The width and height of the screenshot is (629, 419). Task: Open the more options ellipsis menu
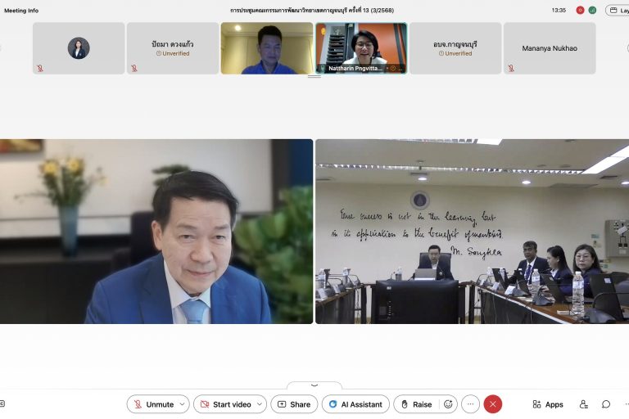point(470,404)
